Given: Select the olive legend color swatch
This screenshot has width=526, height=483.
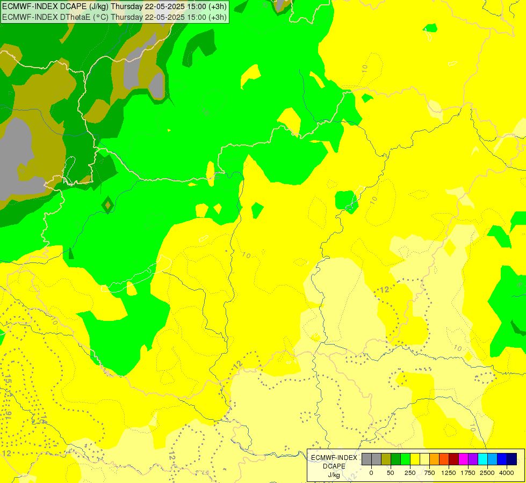Looking at the screenshot, I should (x=386, y=459).
